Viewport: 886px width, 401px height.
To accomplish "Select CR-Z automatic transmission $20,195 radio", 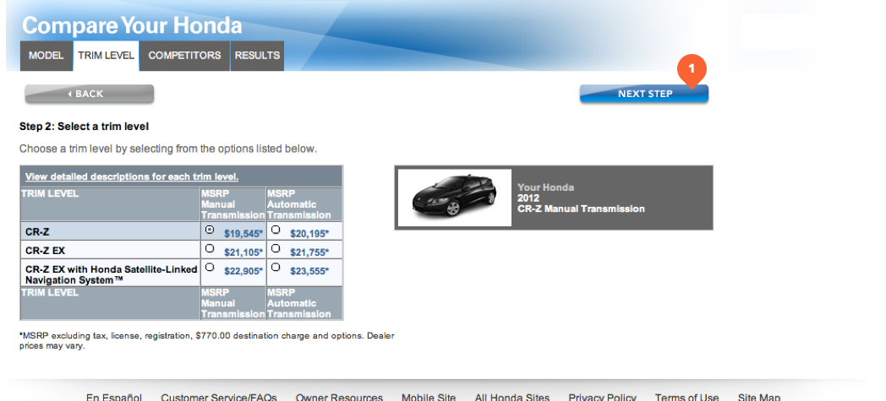I will click(x=276, y=230).
